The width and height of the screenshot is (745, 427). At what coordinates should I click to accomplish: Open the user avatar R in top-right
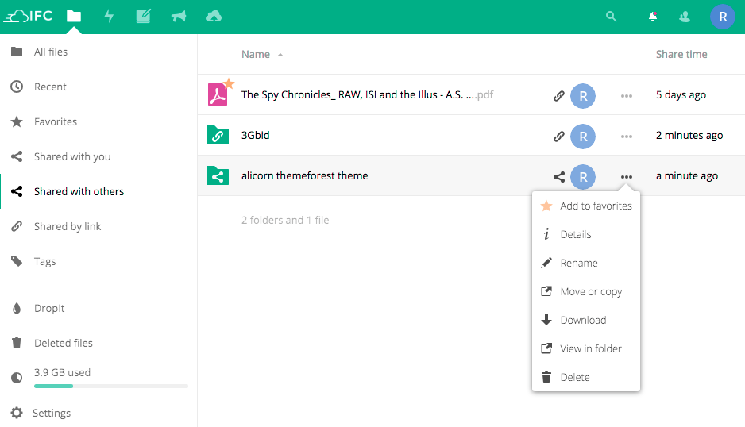[722, 16]
